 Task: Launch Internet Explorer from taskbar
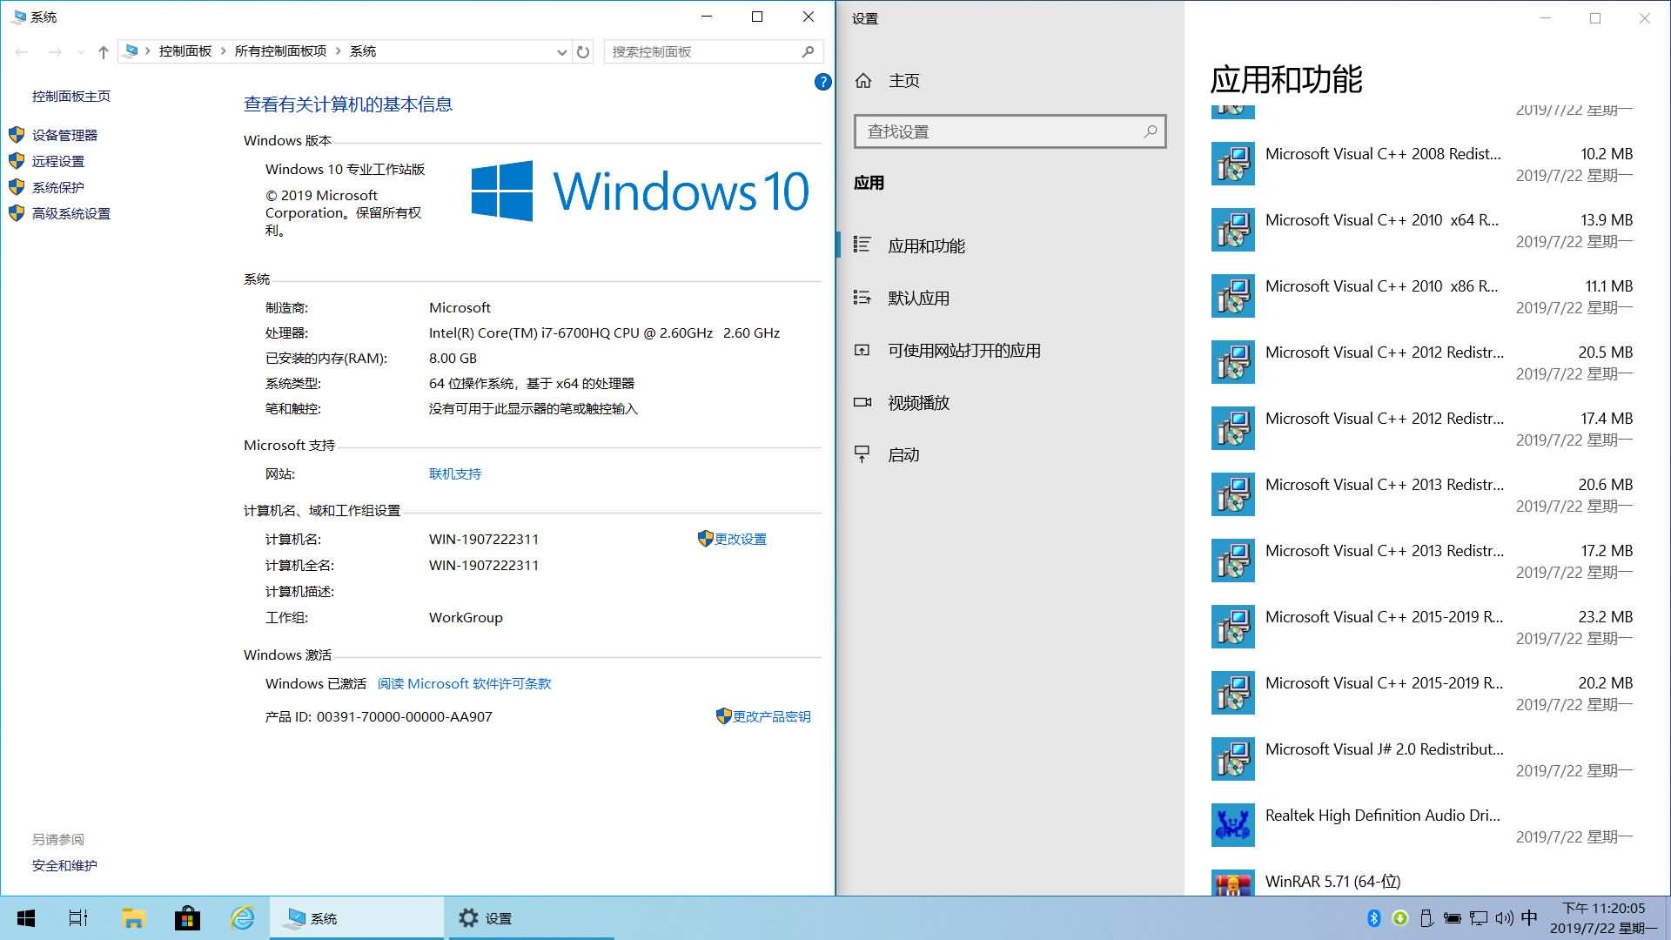click(x=242, y=918)
